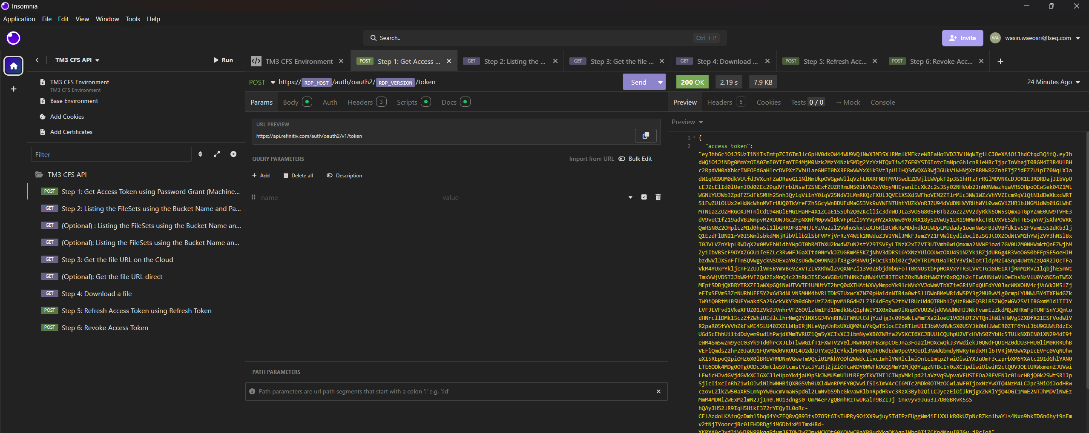Add a new request tab with plus
The height and width of the screenshot is (433, 1089).
click(1000, 61)
